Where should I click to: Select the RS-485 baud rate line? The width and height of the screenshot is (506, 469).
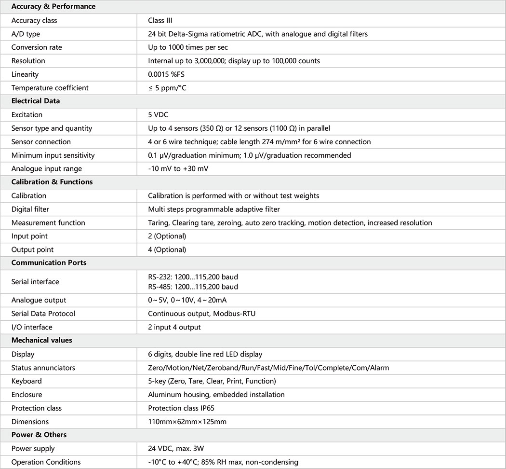coord(193,287)
